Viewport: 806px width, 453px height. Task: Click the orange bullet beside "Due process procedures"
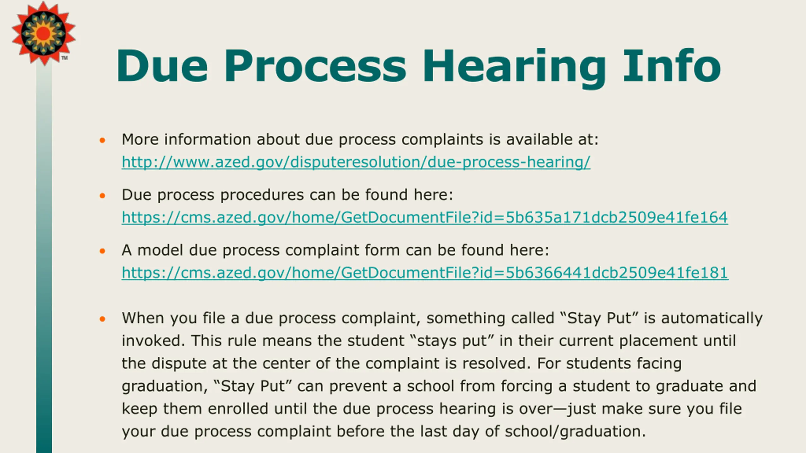(x=102, y=196)
